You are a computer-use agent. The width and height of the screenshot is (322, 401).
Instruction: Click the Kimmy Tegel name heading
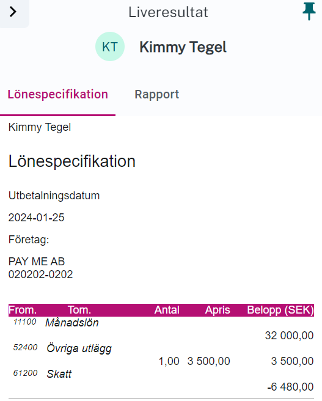[183, 47]
